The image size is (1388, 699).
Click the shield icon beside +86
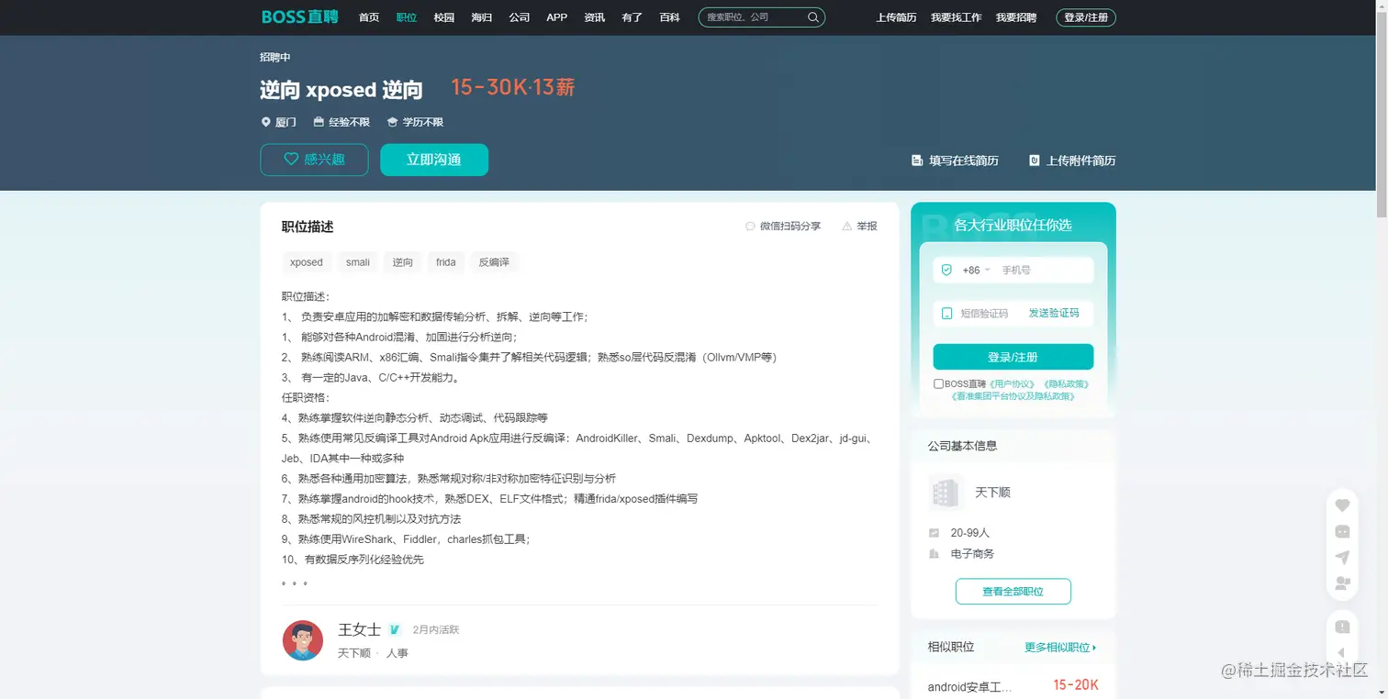[947, 270]
